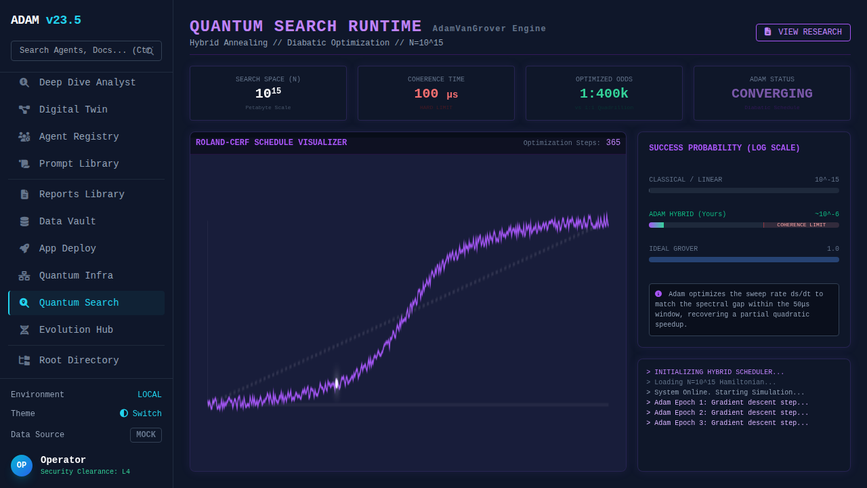
Task: Click the Data Vault database icon
Action: click(x=24, y=222)
